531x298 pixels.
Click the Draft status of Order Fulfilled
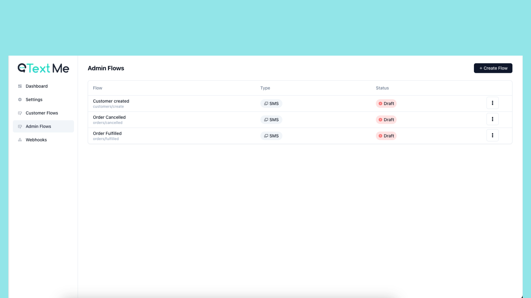(x=386, y=136)
